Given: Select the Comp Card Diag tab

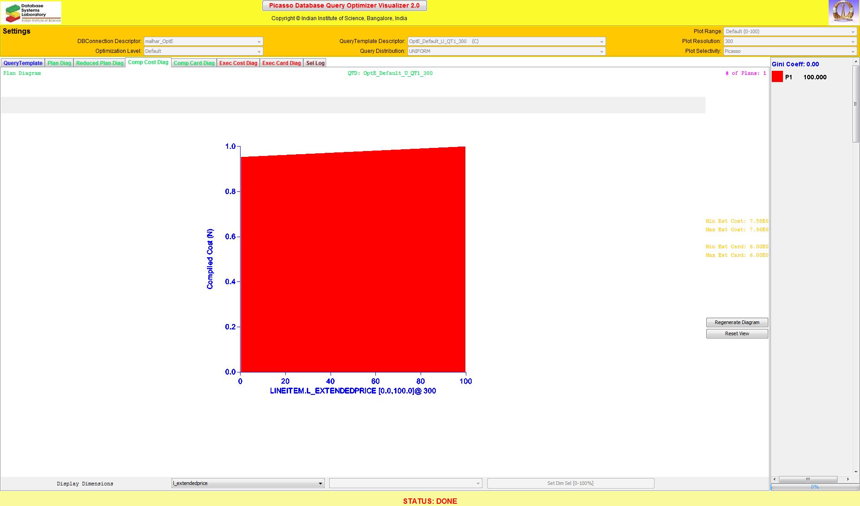Looking at the screenshot, I should click(x=194, y=63).
